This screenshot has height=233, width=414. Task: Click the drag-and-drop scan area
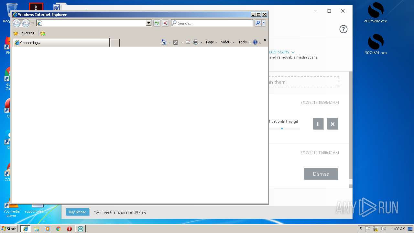click(304, 82)
